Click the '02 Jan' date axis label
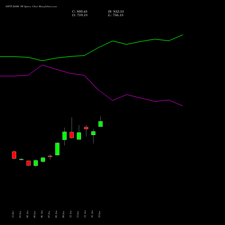 27,214
